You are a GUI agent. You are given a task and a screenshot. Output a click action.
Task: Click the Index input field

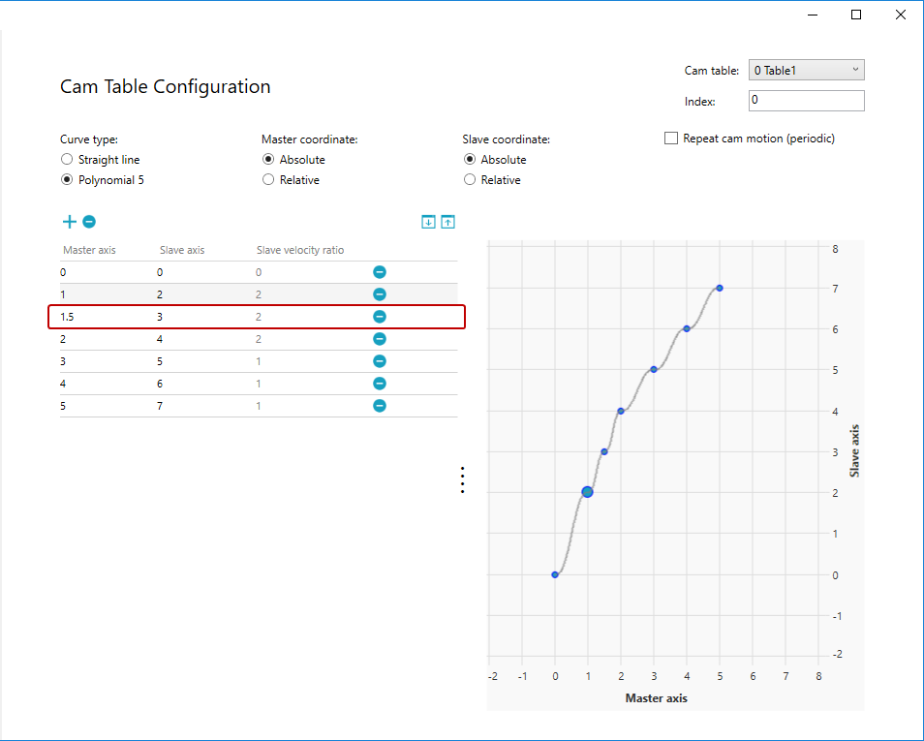pyautogui.click(x=806, y=101)
